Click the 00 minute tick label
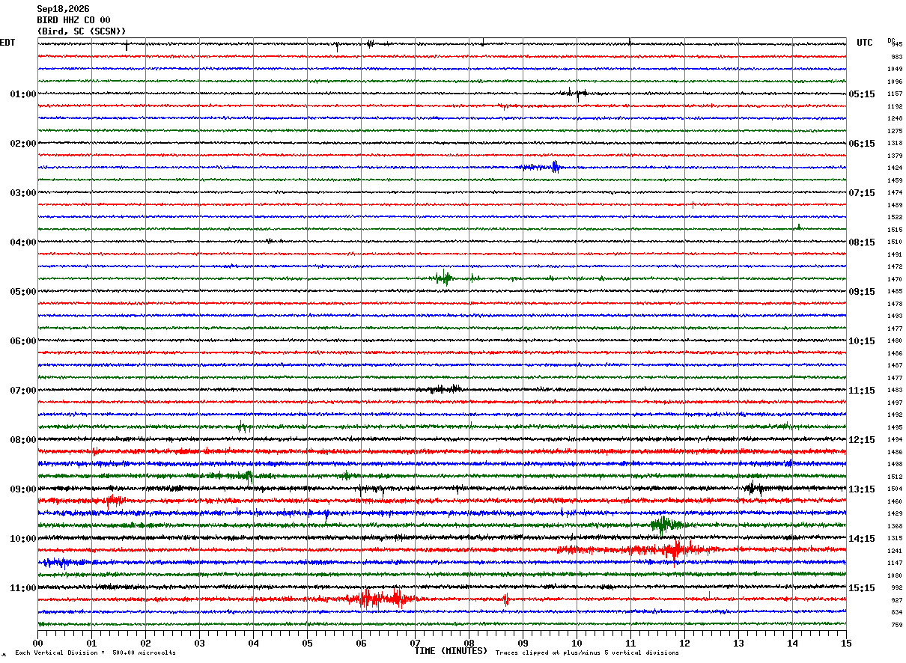Viewport: 906px width, 663px height. pos(37,643)
